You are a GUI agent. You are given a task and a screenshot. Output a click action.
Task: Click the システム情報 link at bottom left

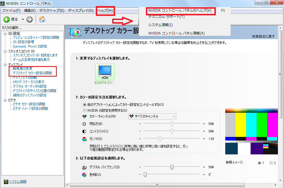[x=18, y=182]
